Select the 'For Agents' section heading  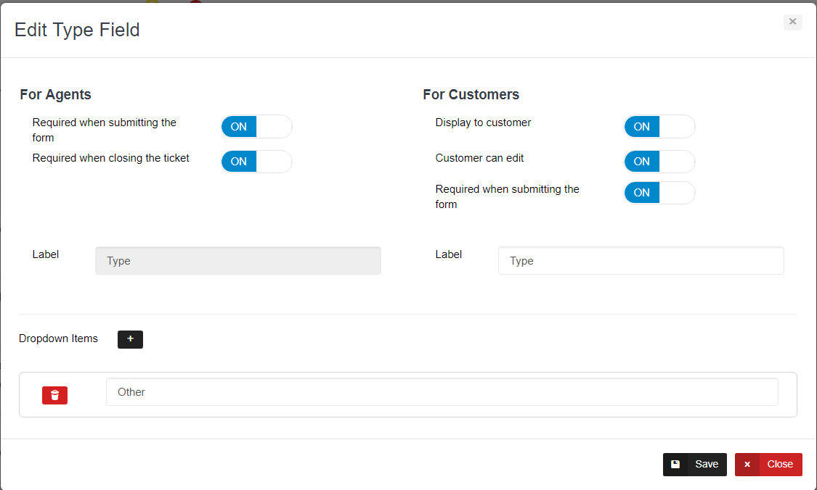pos(55,95)
